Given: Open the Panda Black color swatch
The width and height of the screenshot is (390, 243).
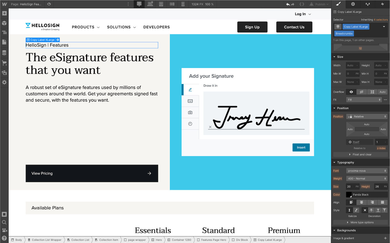Looking at the screenshot, I should [349, 194].
